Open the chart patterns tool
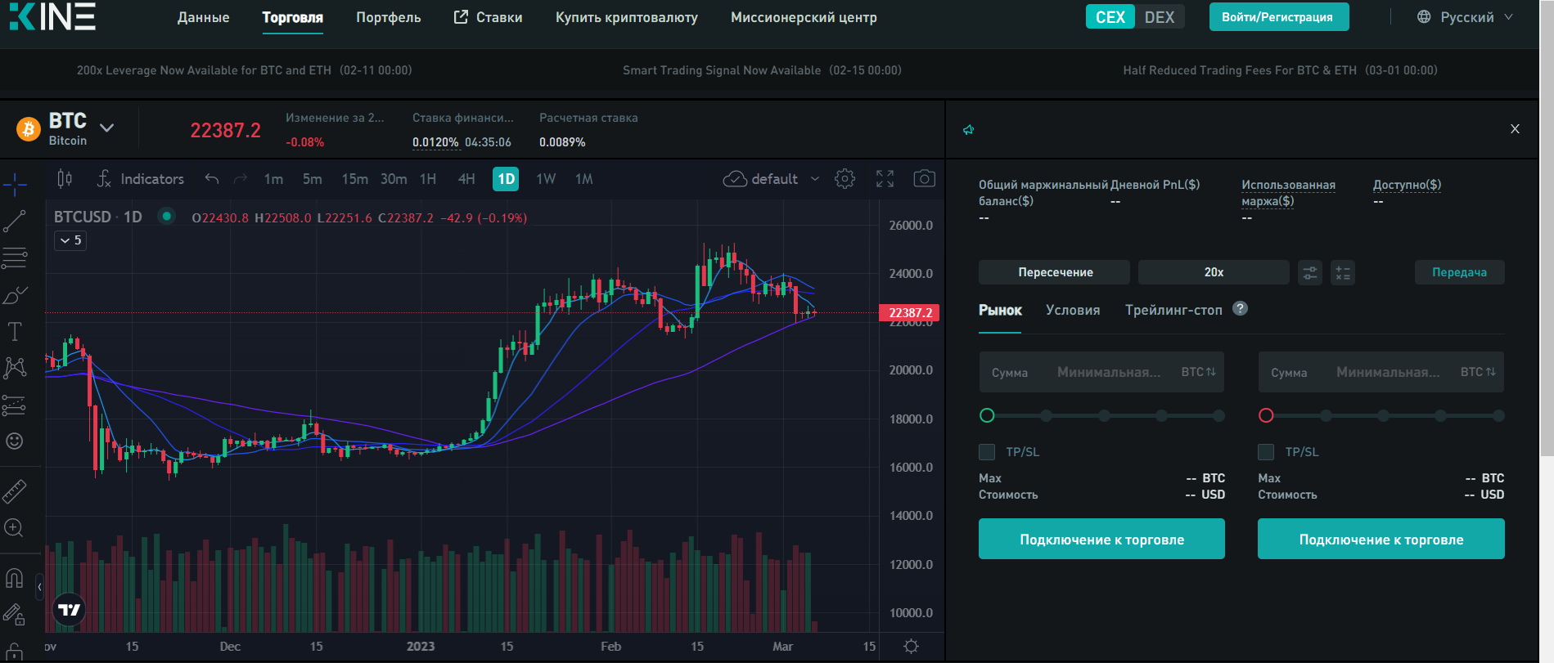 point(15,368)
